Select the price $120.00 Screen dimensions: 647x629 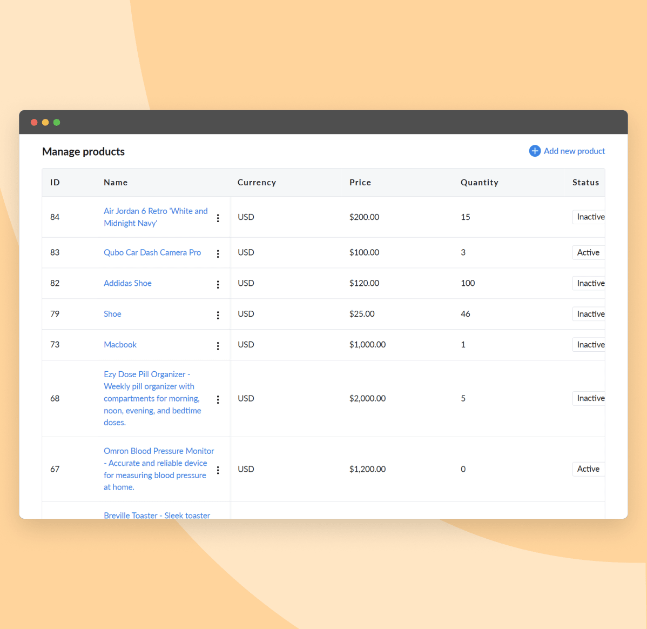tap(364, 283)
